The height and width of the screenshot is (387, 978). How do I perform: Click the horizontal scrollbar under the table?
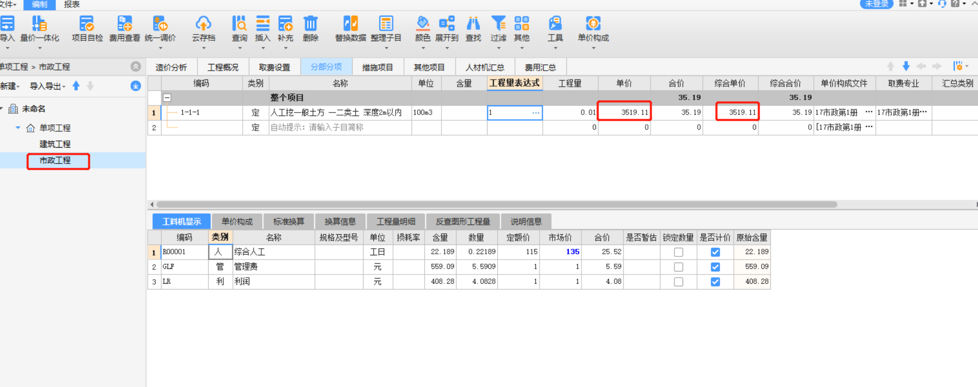(x=496, y=204)
